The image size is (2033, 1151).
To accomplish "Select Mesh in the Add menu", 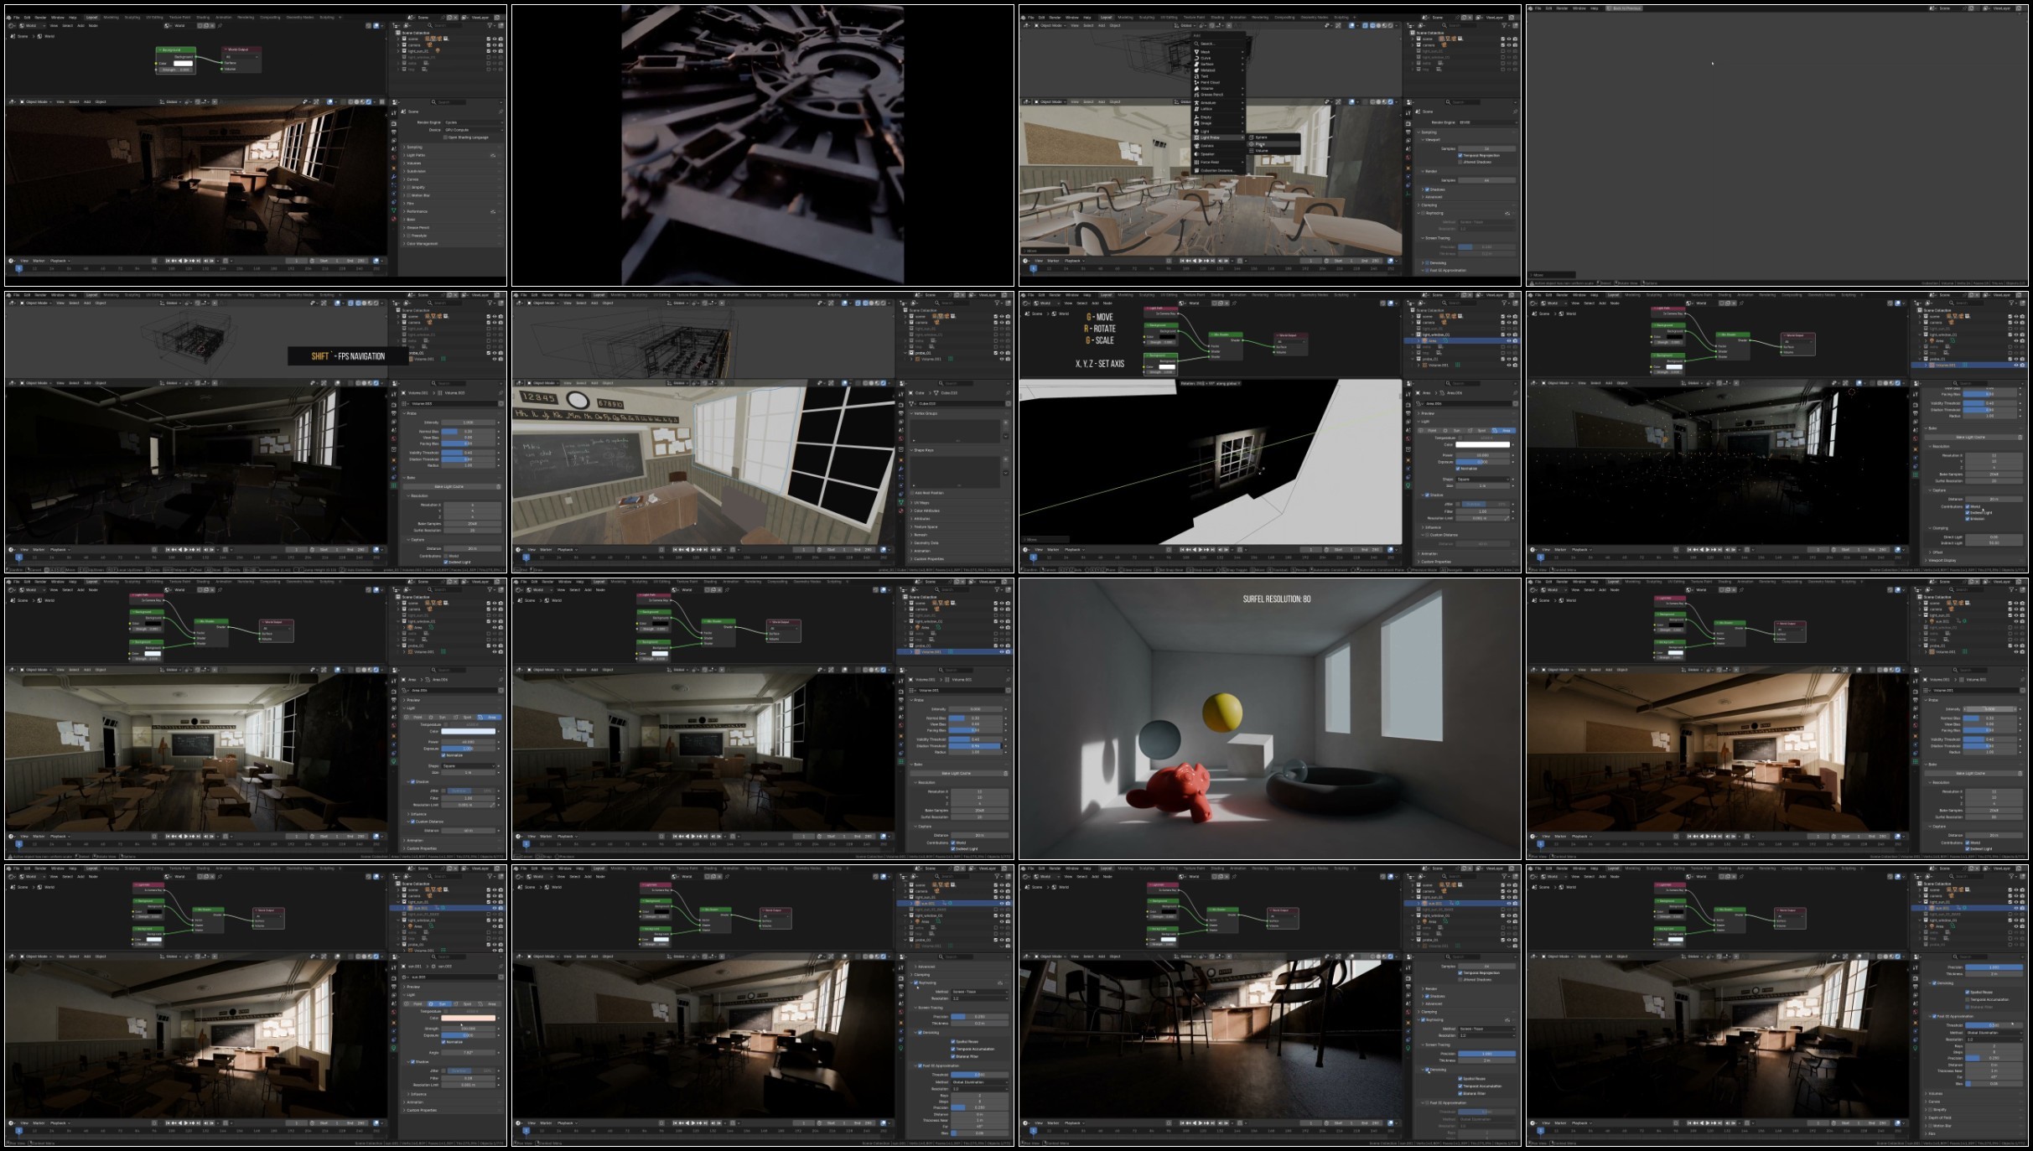I will point(1205,52).
